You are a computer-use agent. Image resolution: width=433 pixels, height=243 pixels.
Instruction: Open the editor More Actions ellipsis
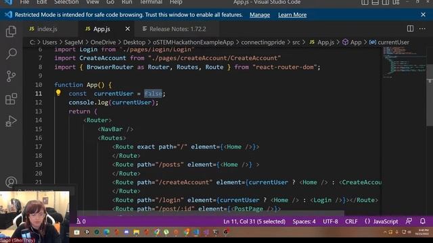point(422,28)
